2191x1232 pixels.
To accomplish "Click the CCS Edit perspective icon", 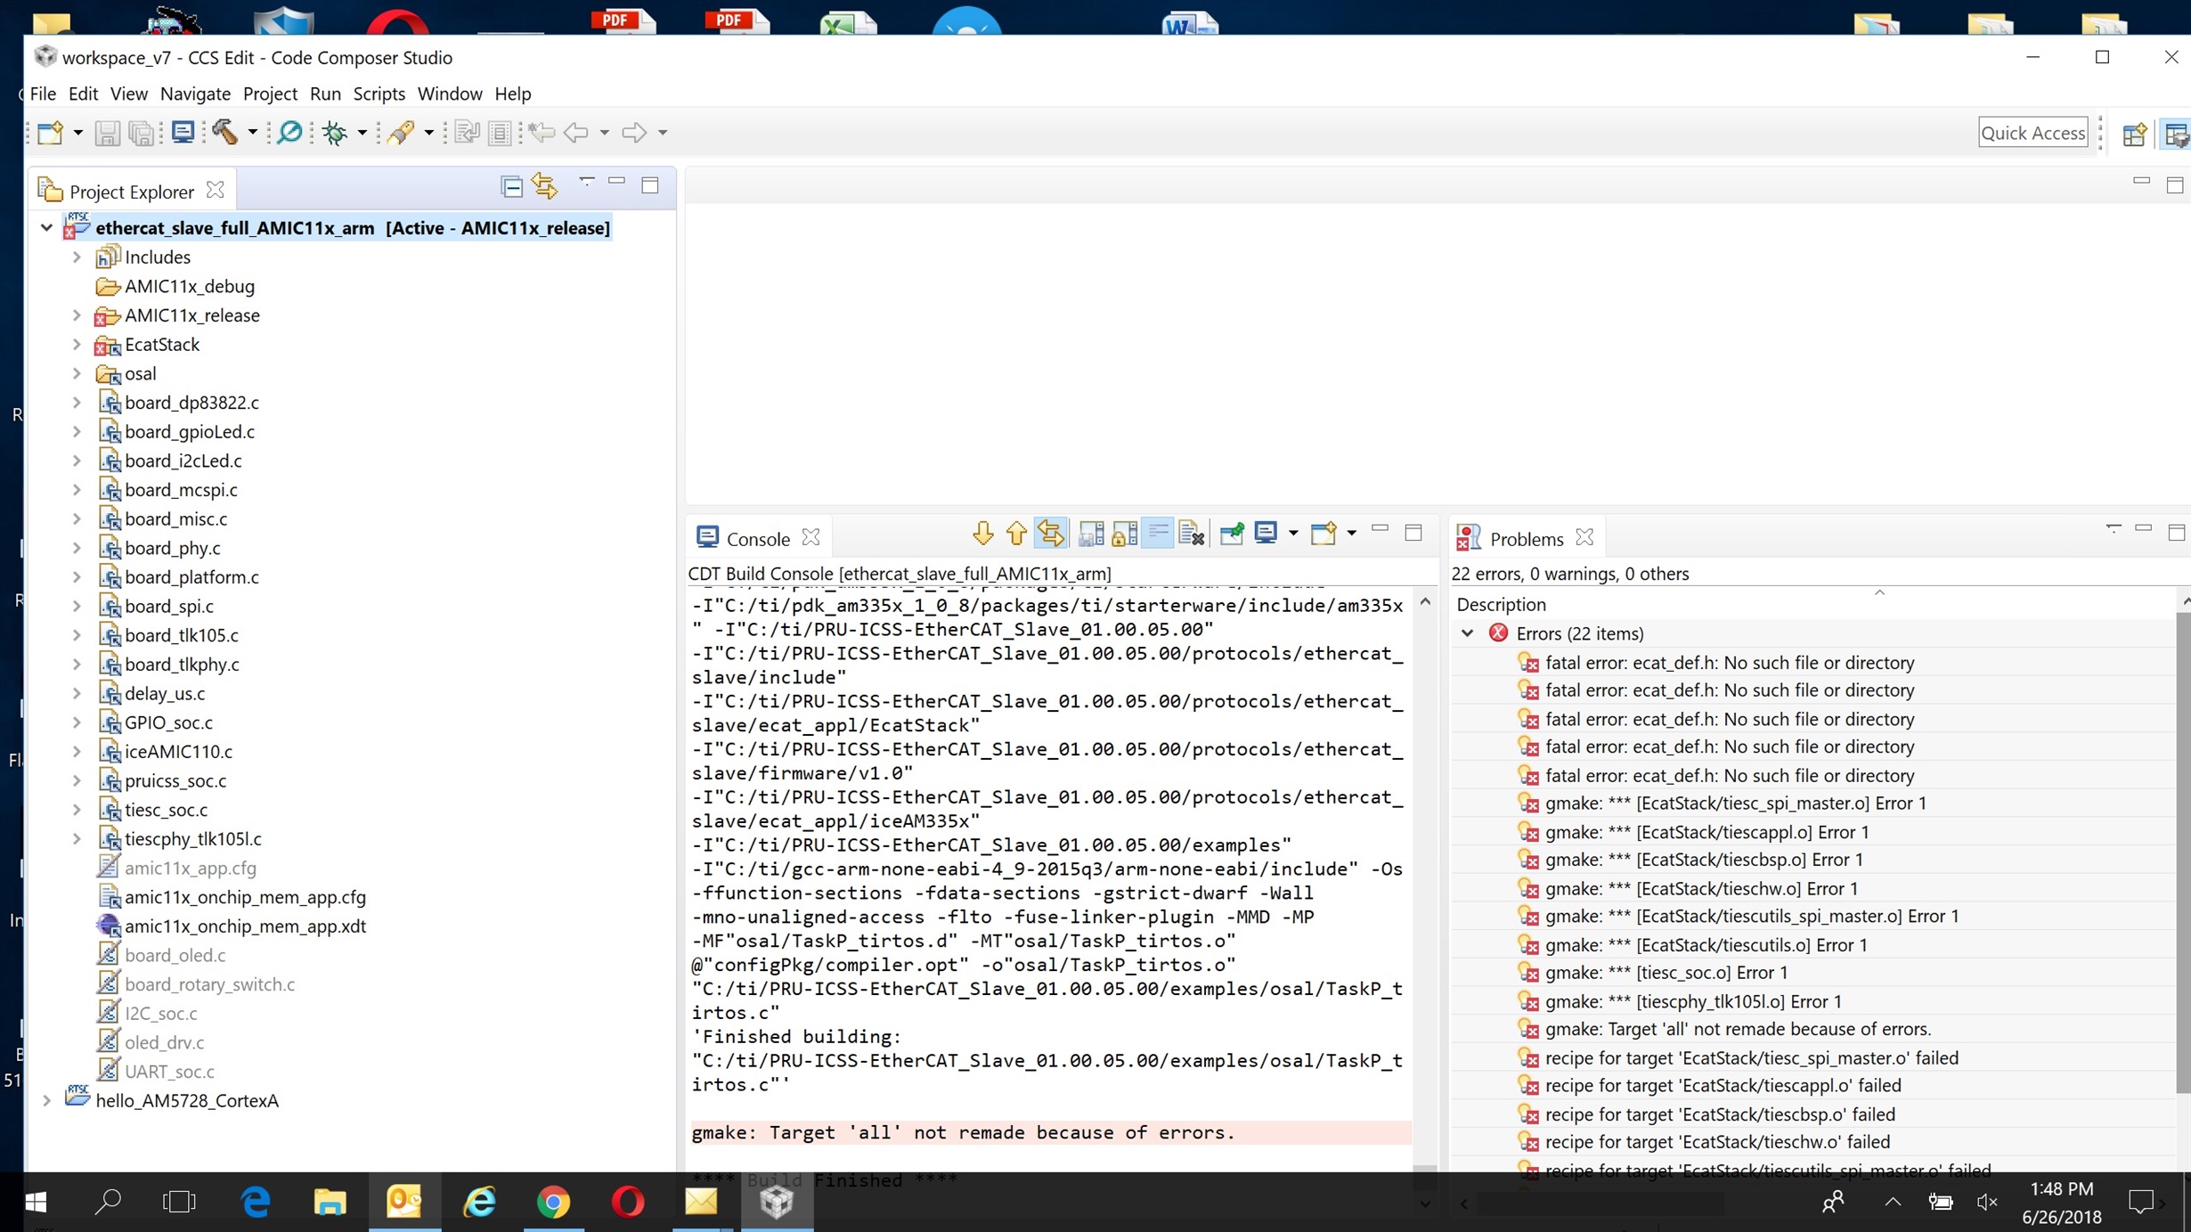I will 2176,135.
